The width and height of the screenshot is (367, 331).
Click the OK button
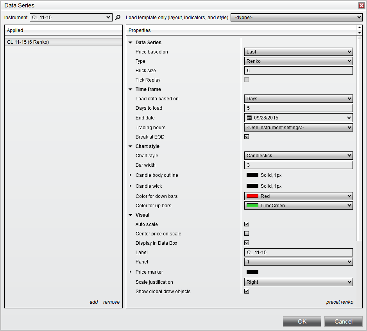302,321
